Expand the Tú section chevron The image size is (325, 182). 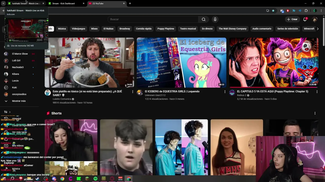(x=10, y=112)
